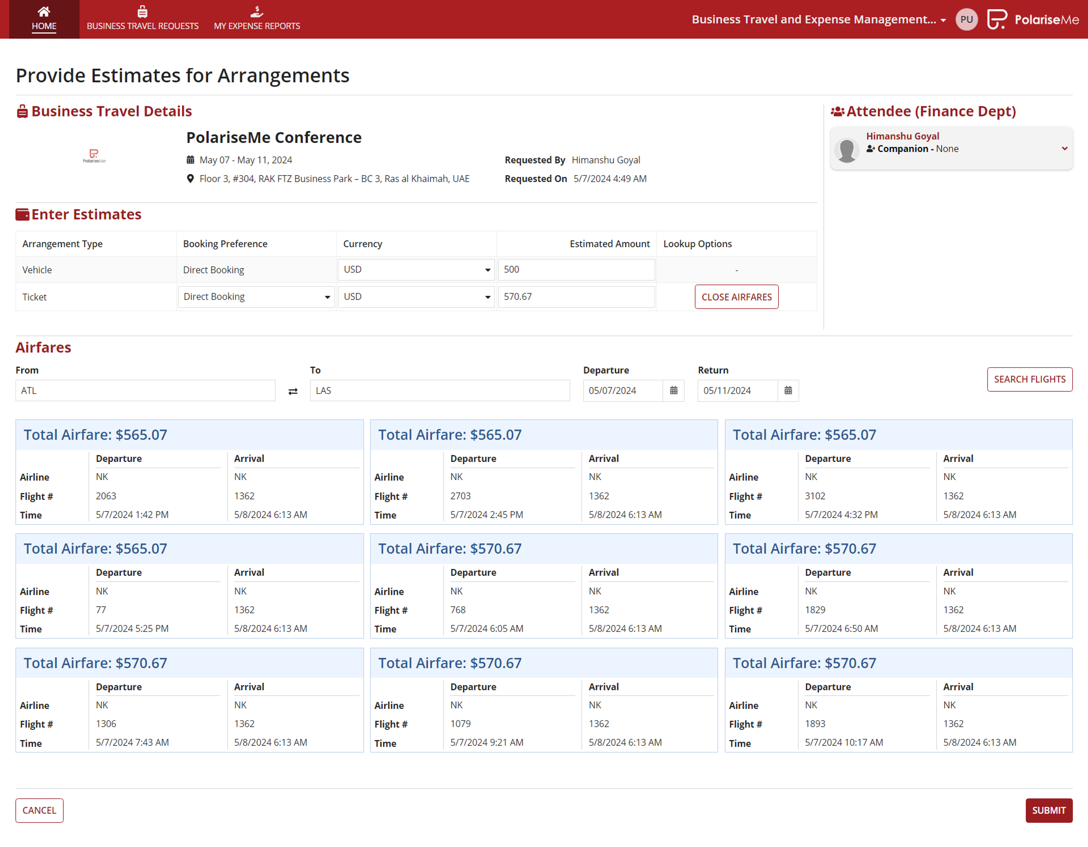Click Close Airfares button
Image resolution: width=1088 pixels, height=847 pixels.
coord(736,297)
